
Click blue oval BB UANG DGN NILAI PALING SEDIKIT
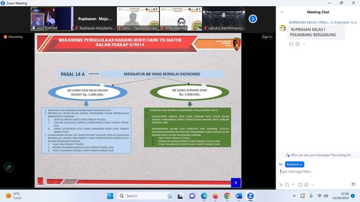[88, 93]
